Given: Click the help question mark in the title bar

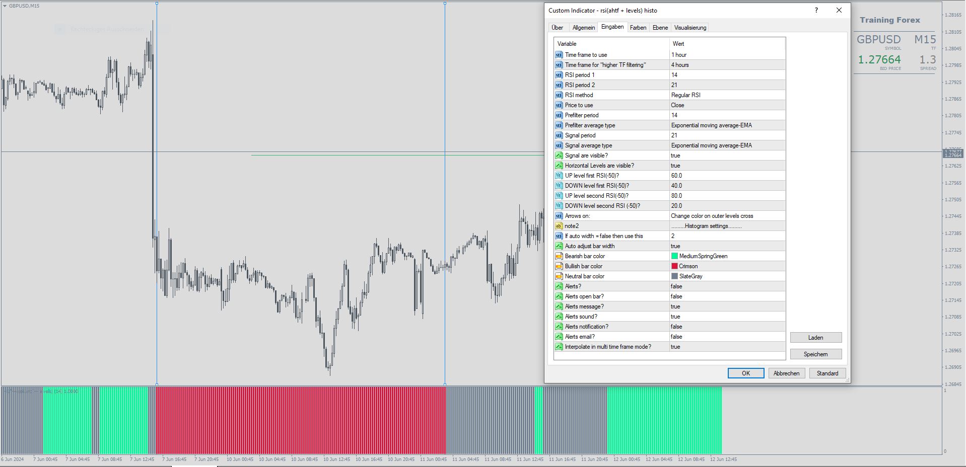Looking at the screenshot, I should (816, 10).
